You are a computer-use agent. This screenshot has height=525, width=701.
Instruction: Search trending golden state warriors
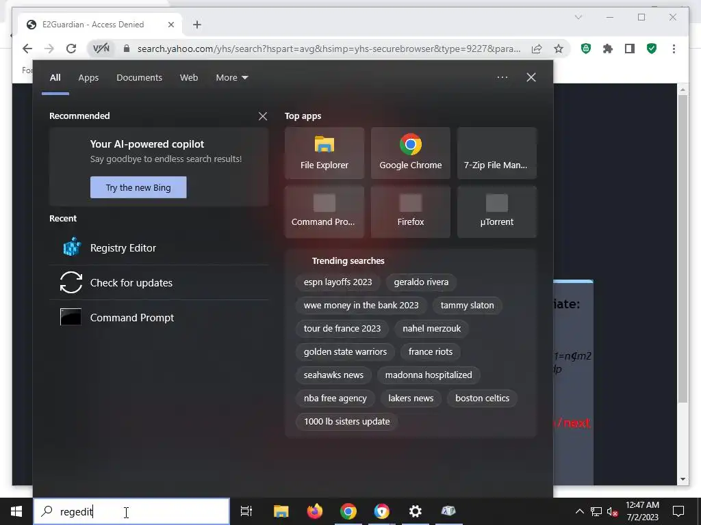[346, 352]
